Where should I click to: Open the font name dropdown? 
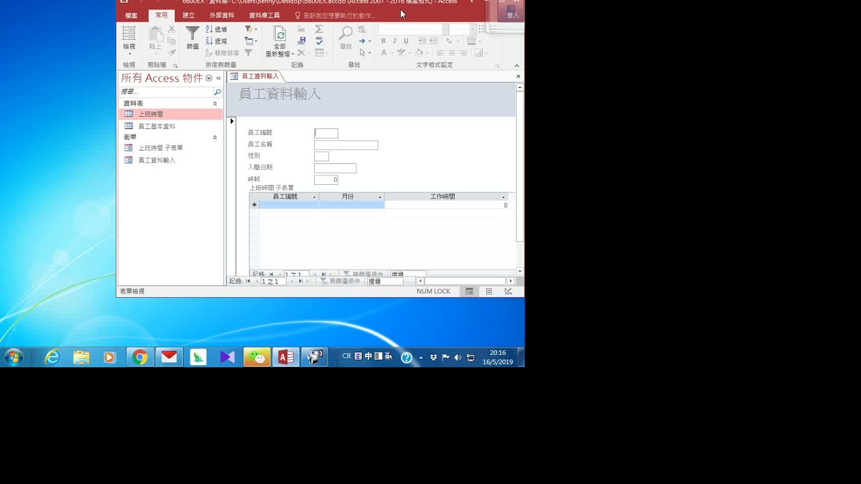tap(445, 30)
